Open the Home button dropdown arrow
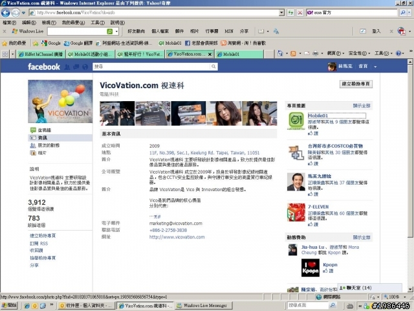The width and height of the screenshot is (414, 311). coord(287,54)
